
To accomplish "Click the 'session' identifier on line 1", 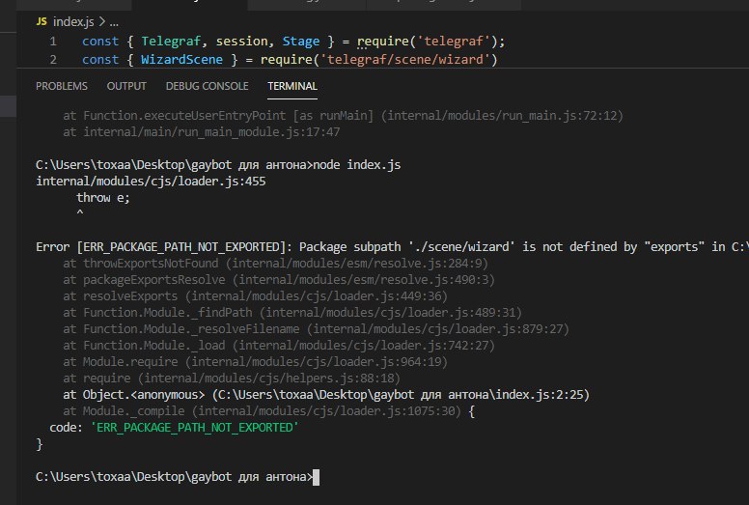I will click(241, 42).
